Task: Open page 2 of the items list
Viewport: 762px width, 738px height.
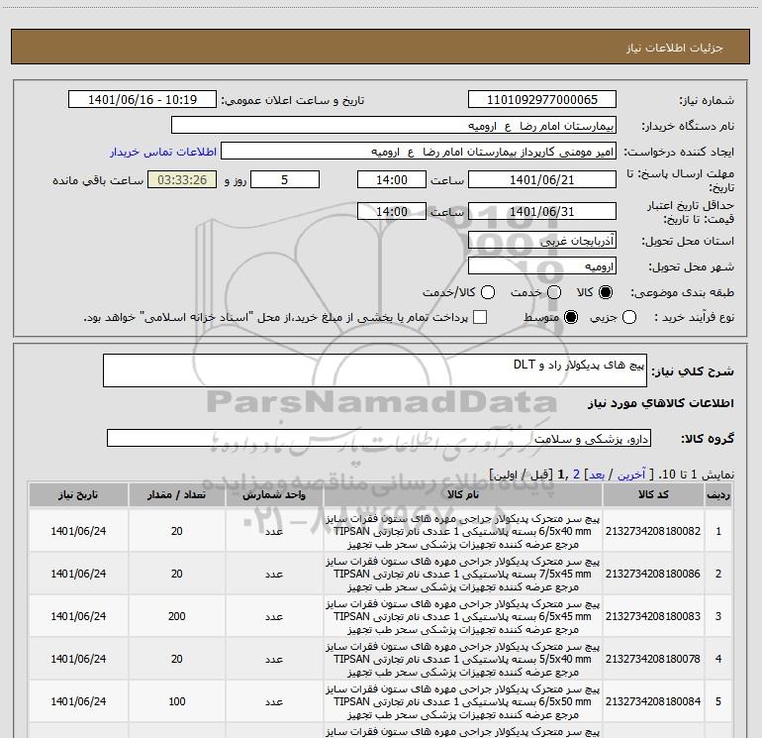Action: pos(576,474)
